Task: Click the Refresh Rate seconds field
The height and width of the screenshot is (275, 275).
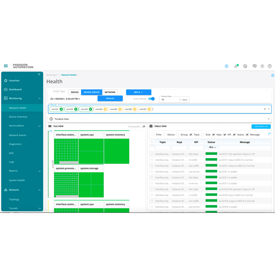Action: (174, 100)
